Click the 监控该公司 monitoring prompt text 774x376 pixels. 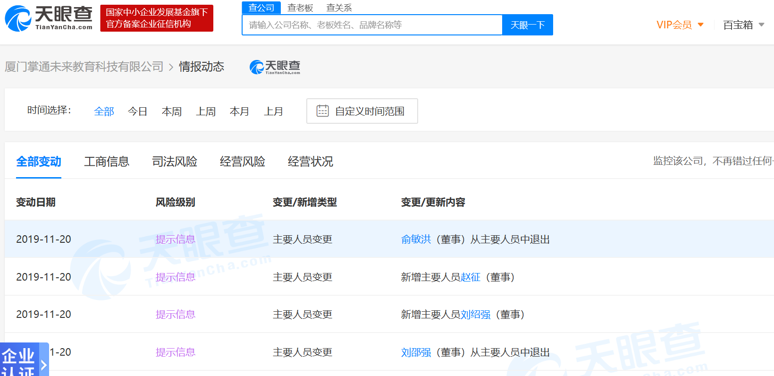pyautogui.click(x=713, y=161)
